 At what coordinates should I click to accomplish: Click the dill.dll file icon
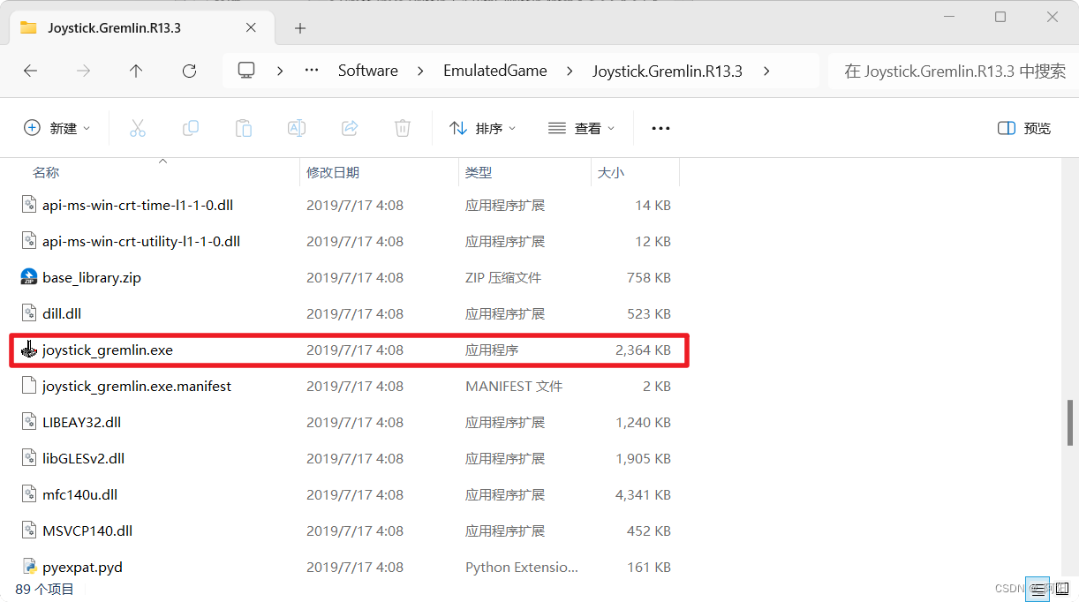(x=29, y=313)
